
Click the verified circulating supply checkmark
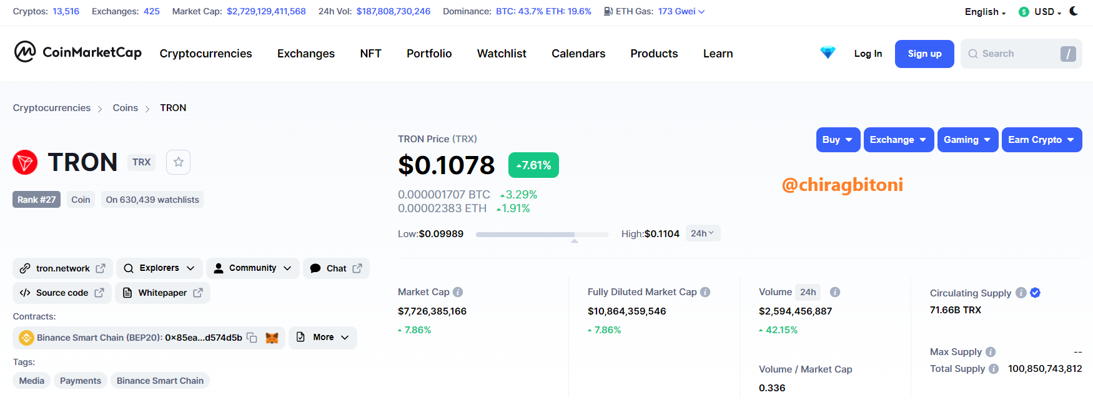coord(1035,293)
